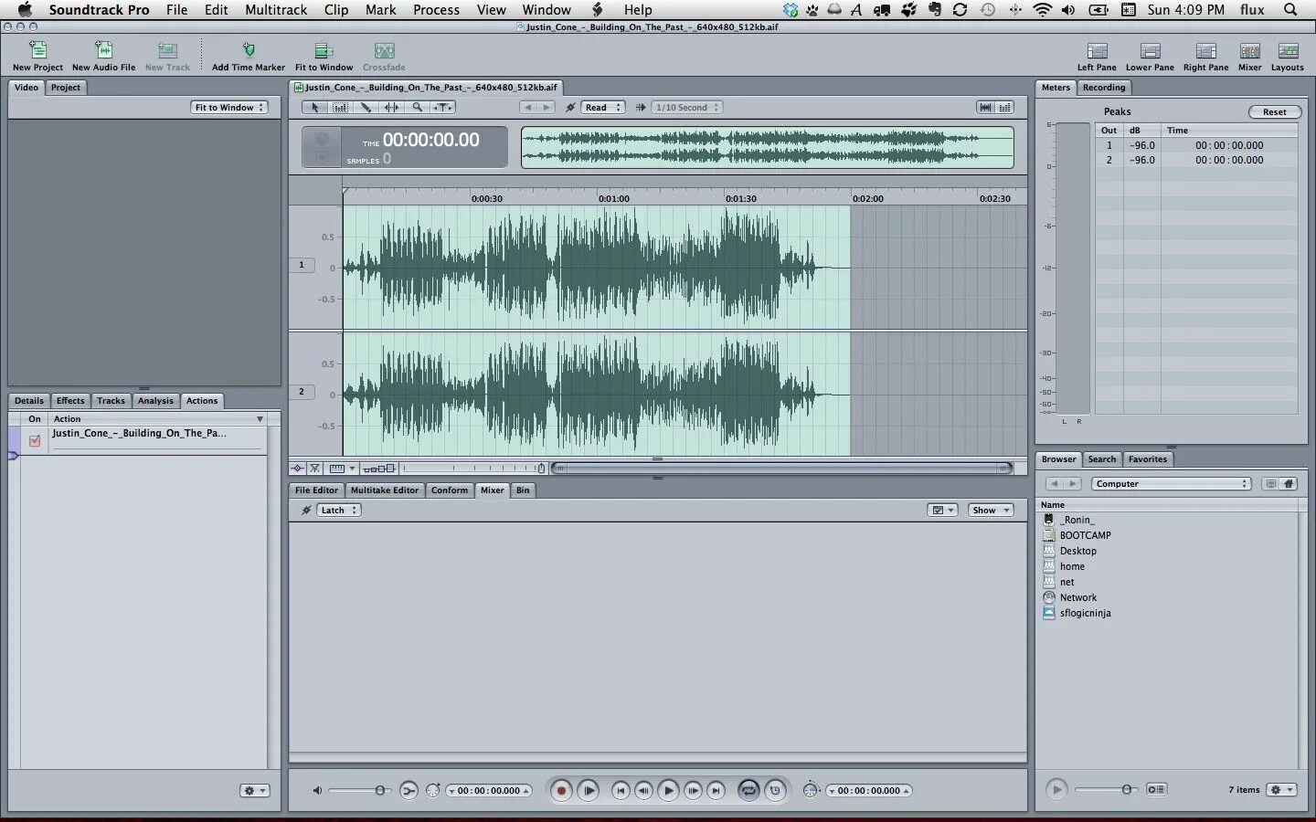Toggle snapping icon next to snap dropdown

641,107
